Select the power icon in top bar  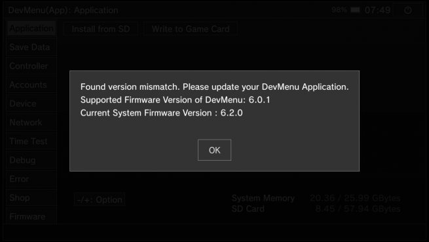pyautogui.click(x=408, y=10)
